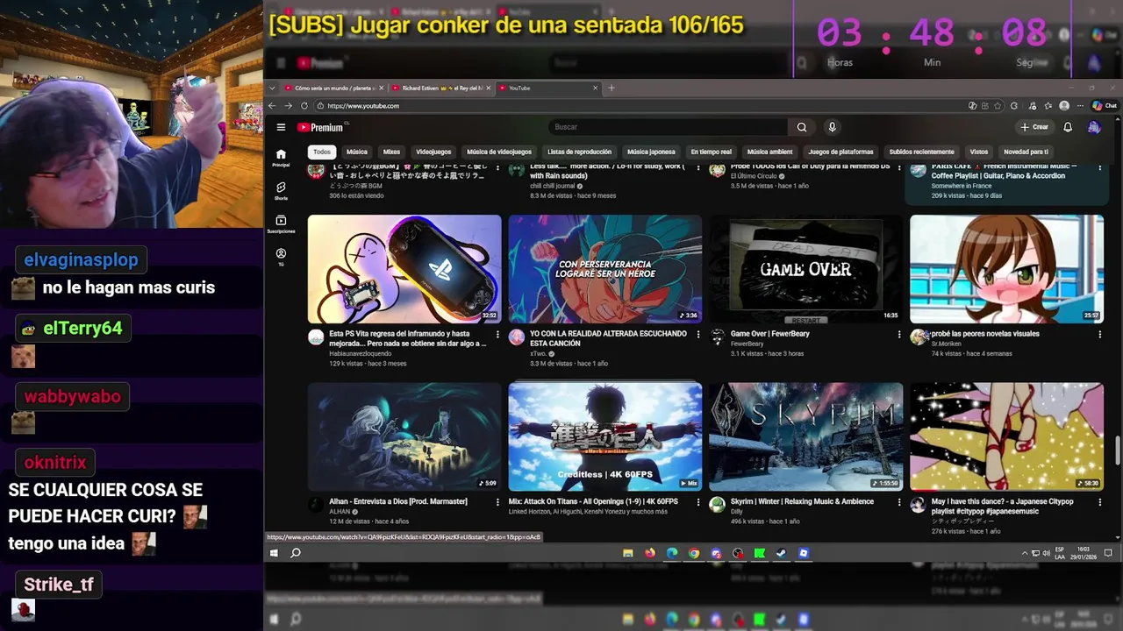
Task: Open Suscripciones in the YouTube sidebar
Action: click(x=281, y=223)
